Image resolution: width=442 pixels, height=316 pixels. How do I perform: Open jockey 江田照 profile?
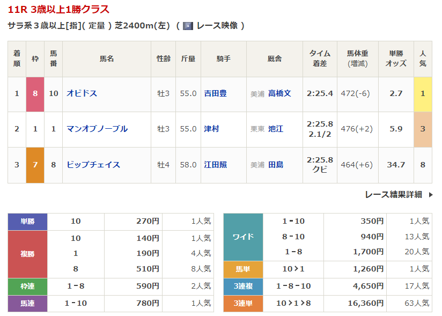(215, 165)
